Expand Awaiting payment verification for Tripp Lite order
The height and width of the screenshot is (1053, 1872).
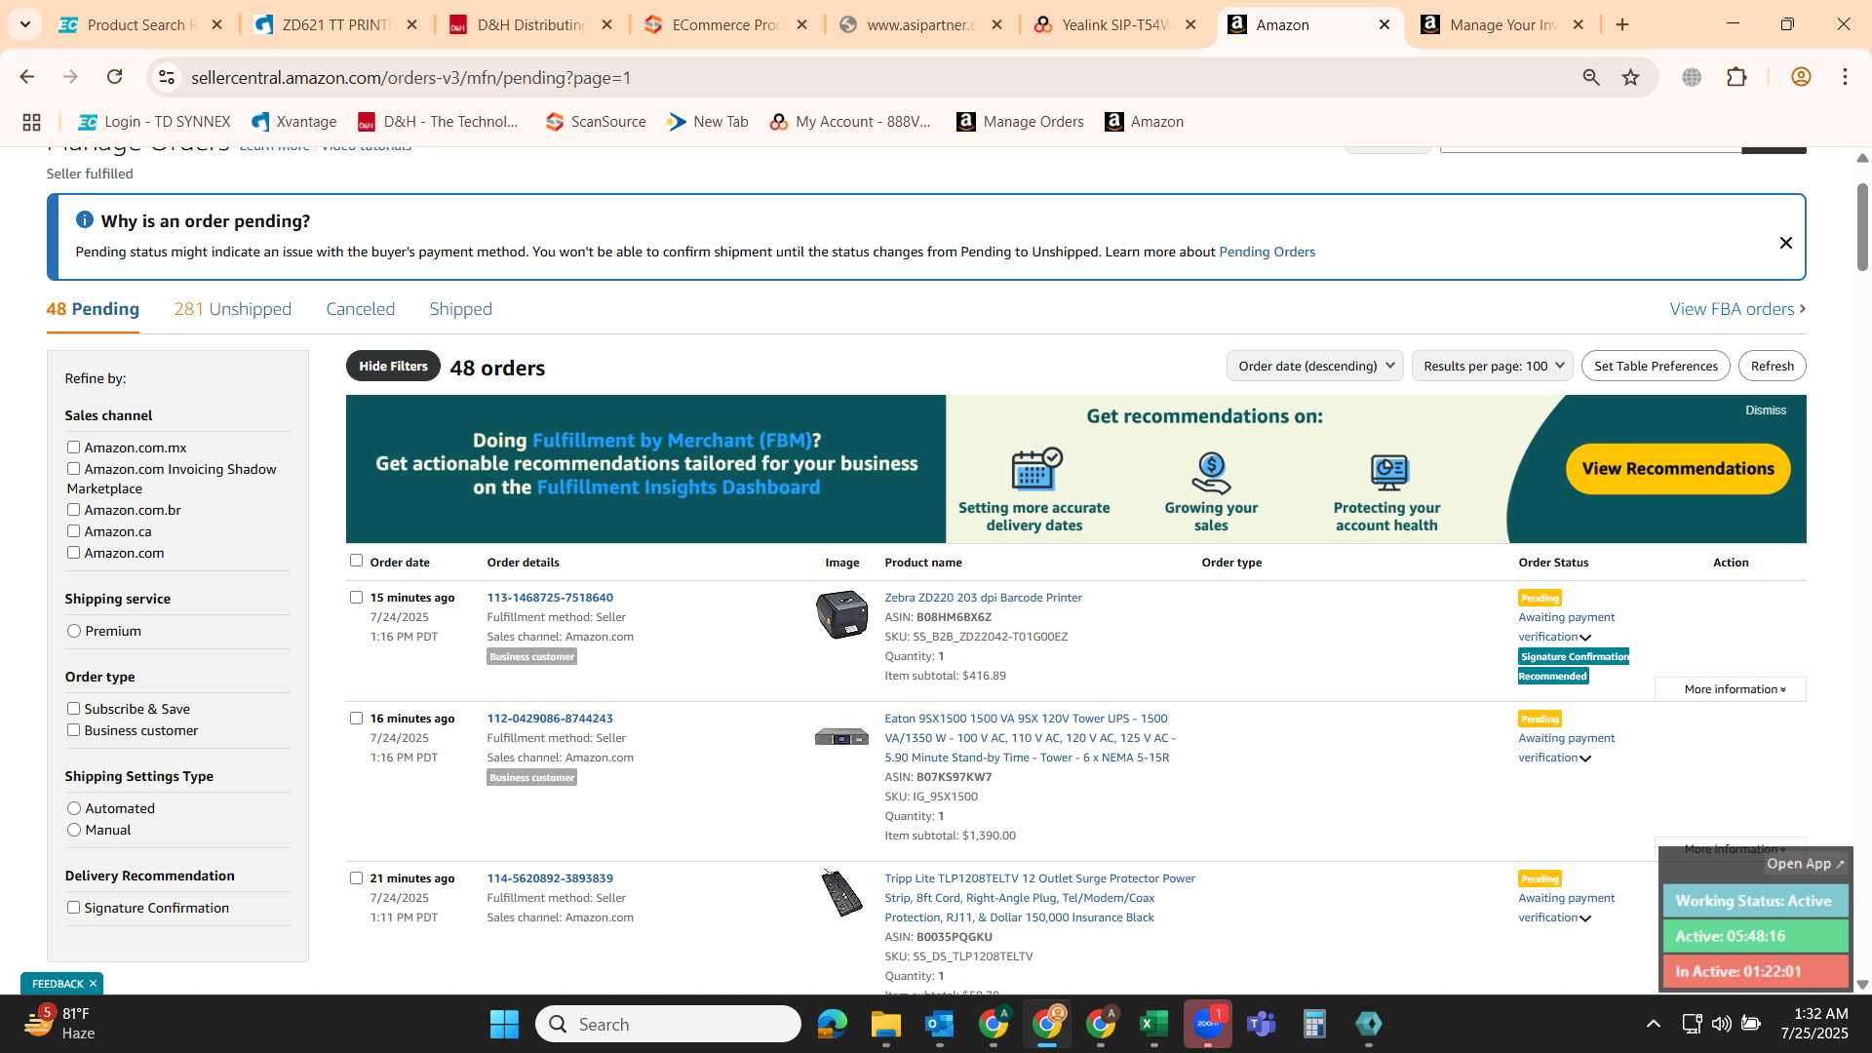pyautogui.click(x=1585, y=918)
